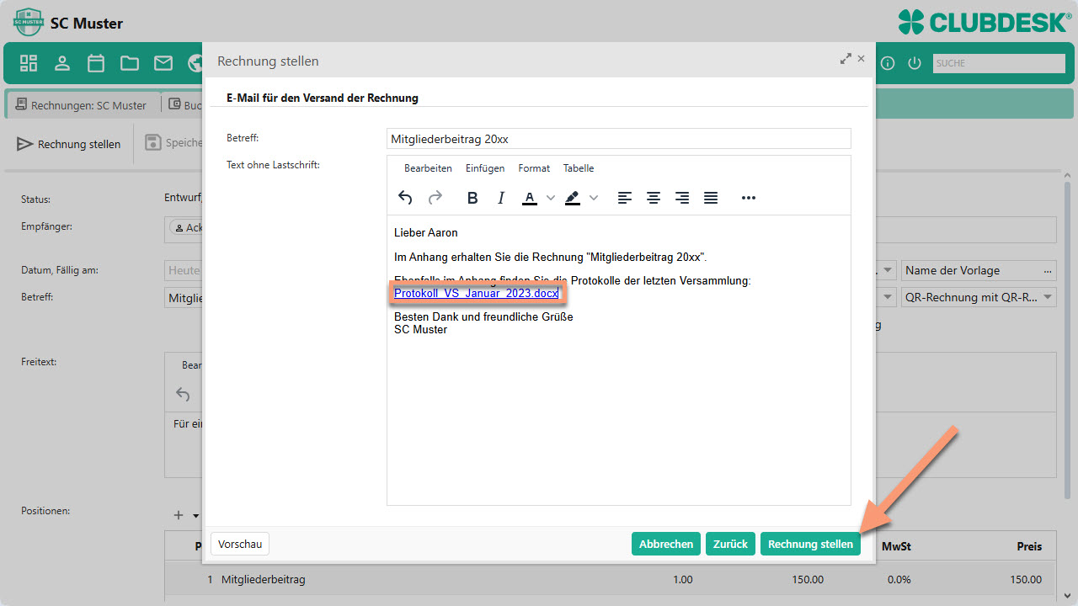Click the MwSt column header
The width and height of the screenshot is (1078, 606).
[x=896, y=546]
